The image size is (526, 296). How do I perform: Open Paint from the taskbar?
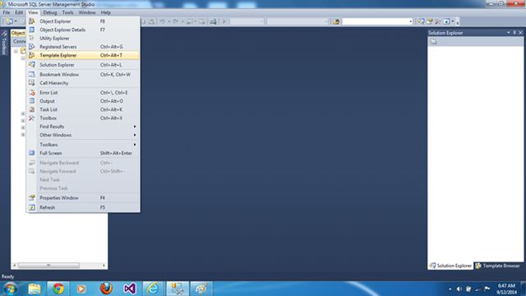click(x=201, y=289)
